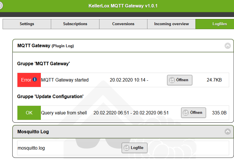Click the 335.0B file size label
Image resolution: width=234 pixels, height=159 pixels.
coord(219,113)
